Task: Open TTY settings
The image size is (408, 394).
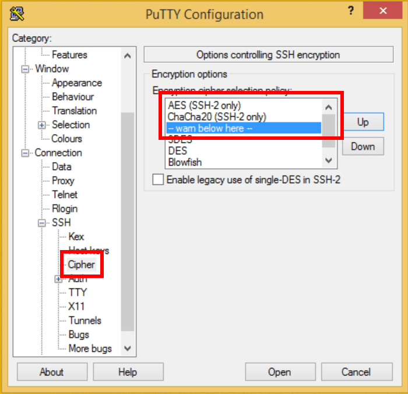Action: point(78,293)
